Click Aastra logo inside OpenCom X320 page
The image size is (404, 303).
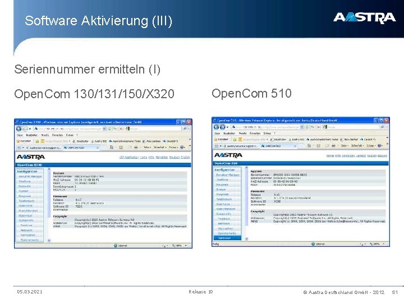pyautogui.click(x=31, y=157)
